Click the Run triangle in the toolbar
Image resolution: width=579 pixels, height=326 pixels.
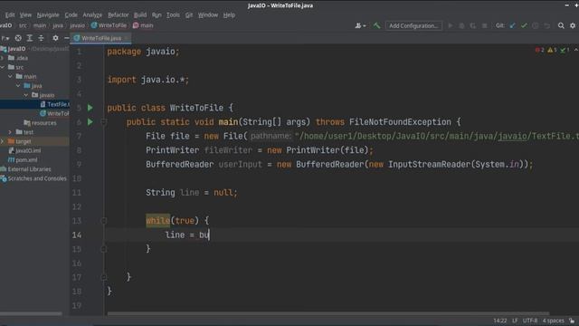tap(451, 25)
